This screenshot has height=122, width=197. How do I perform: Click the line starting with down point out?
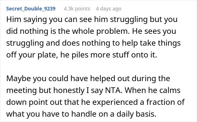95,102
